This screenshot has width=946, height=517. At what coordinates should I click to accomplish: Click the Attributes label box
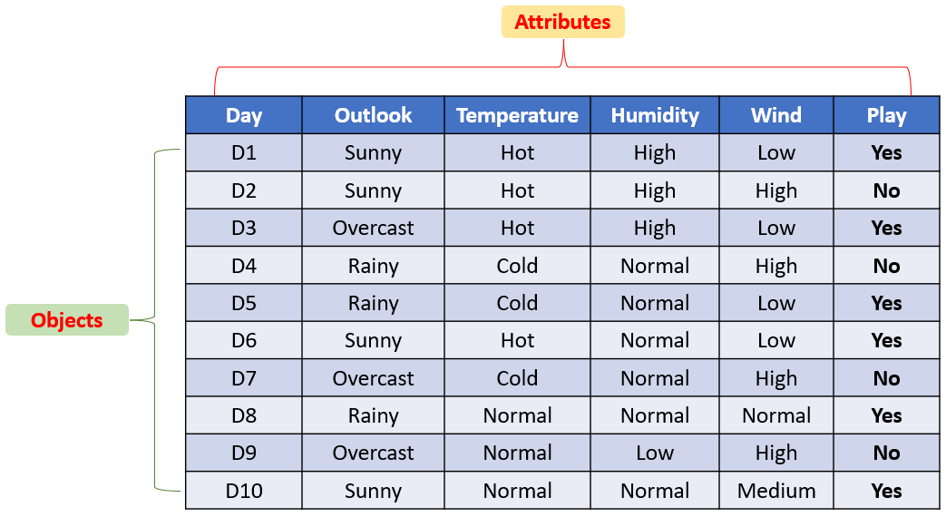[x=563, y=23]
